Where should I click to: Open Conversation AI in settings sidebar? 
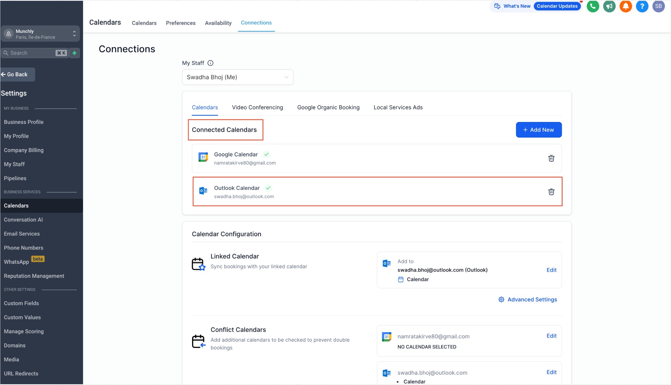(23, 219)
